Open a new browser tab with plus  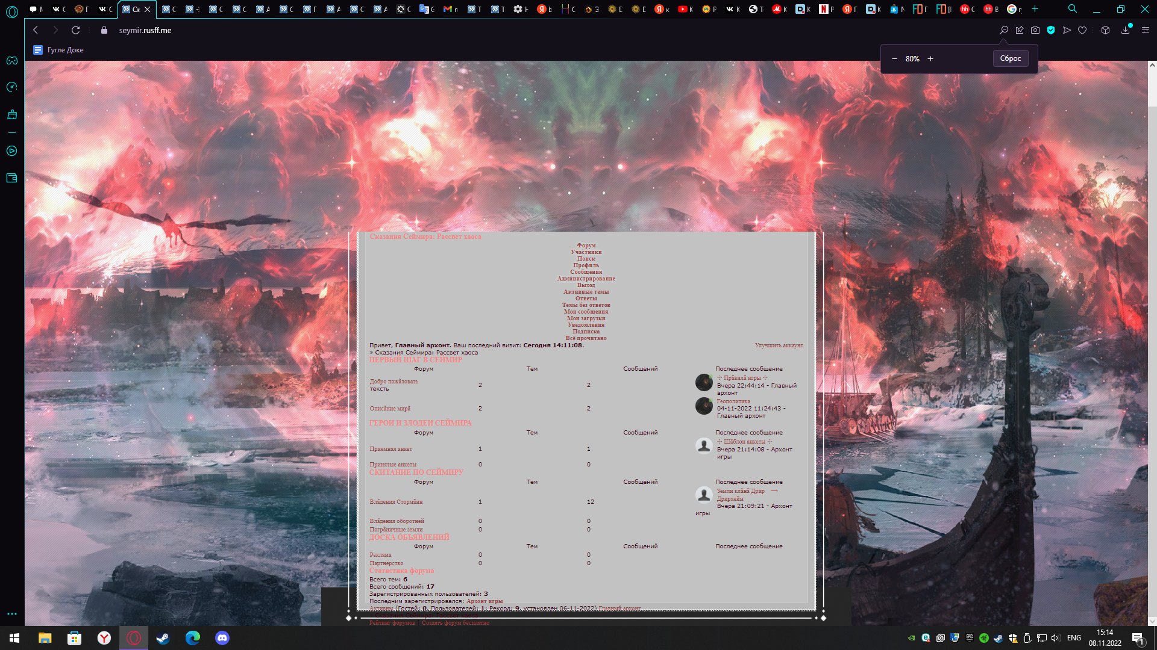point(1035,9)
